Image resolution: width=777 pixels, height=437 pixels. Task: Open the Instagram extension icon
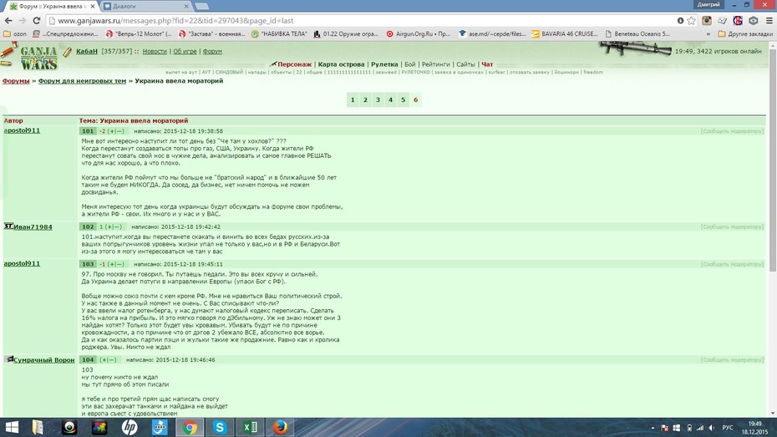707,20
